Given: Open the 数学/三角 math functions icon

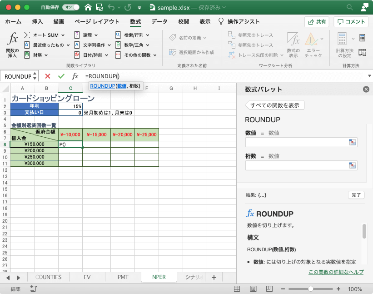Looking at the screenshot, I should pyautogui.click(x=118, y=45).
